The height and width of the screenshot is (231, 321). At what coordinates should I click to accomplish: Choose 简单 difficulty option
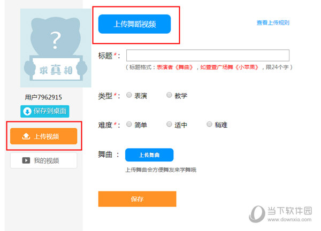(129, 124)
